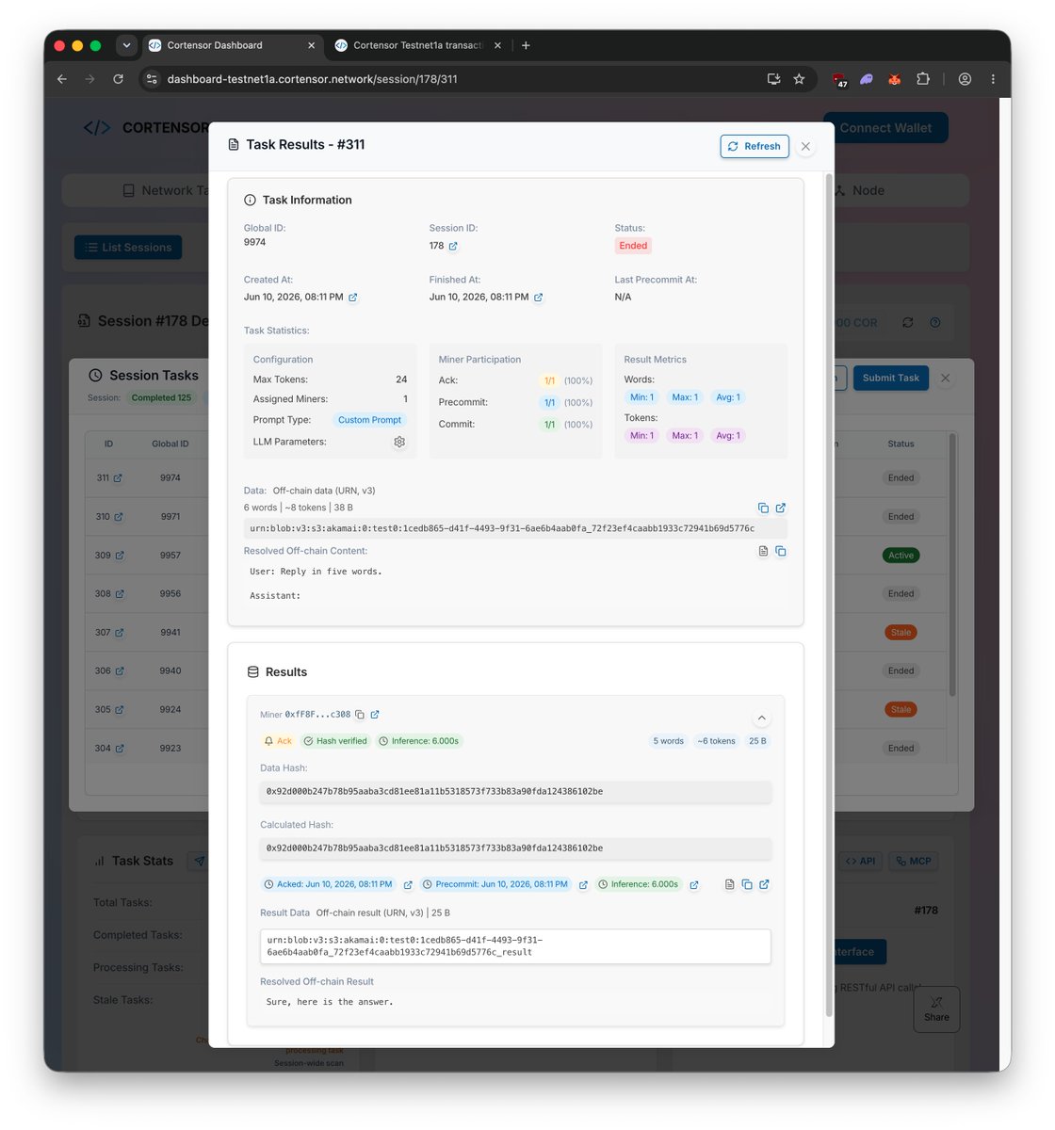Open the Precommit timestamp transaction link

coord(583,885)
